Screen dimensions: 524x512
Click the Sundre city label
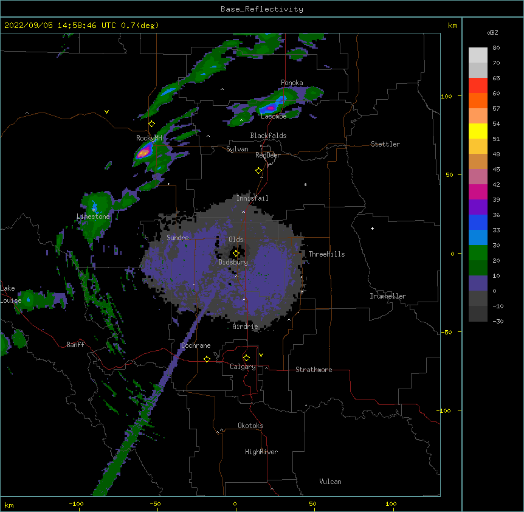tap(178, 238)
